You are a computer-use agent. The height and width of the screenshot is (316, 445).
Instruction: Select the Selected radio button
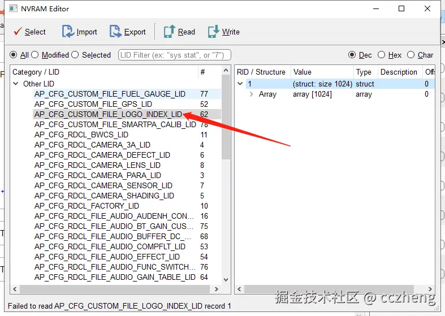[x=75, y=54]
